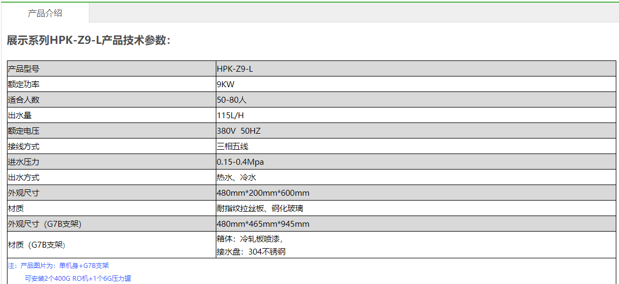Click the 接水盘：304不锈钢 text

coord(251,251)
